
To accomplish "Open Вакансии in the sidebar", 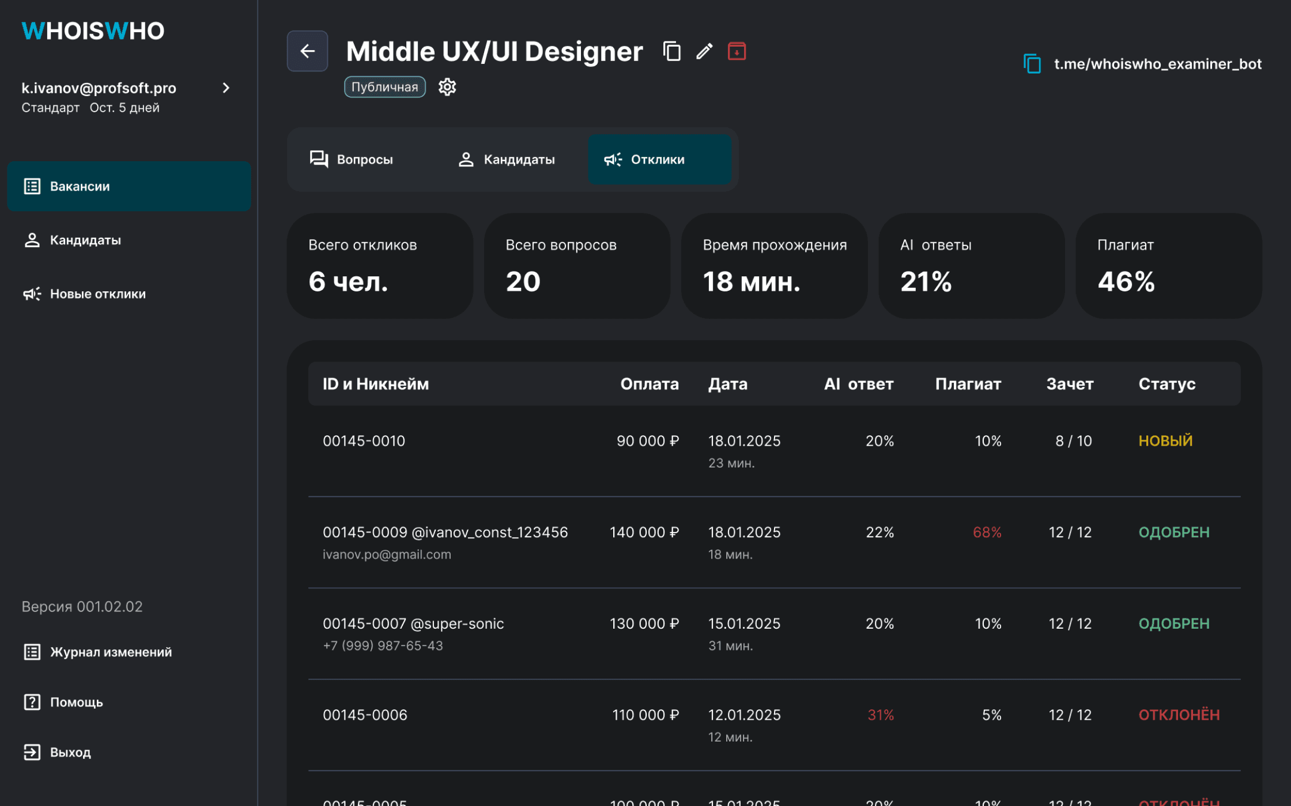I will tap(129, 186).
